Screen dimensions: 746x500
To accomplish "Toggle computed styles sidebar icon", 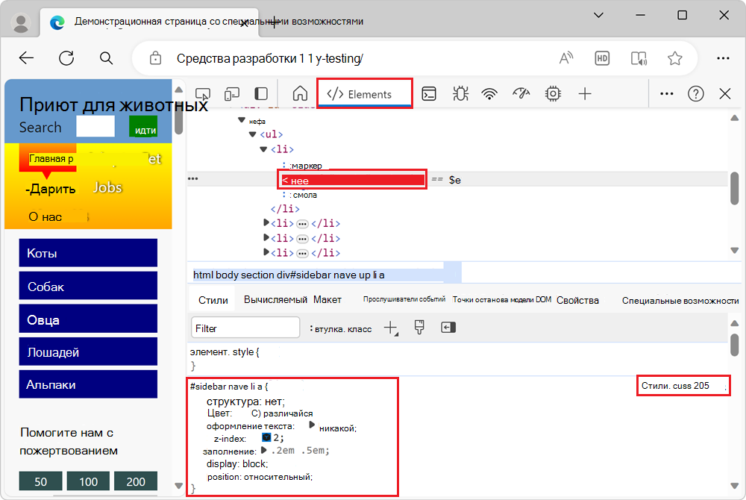I will pos(448,328).
